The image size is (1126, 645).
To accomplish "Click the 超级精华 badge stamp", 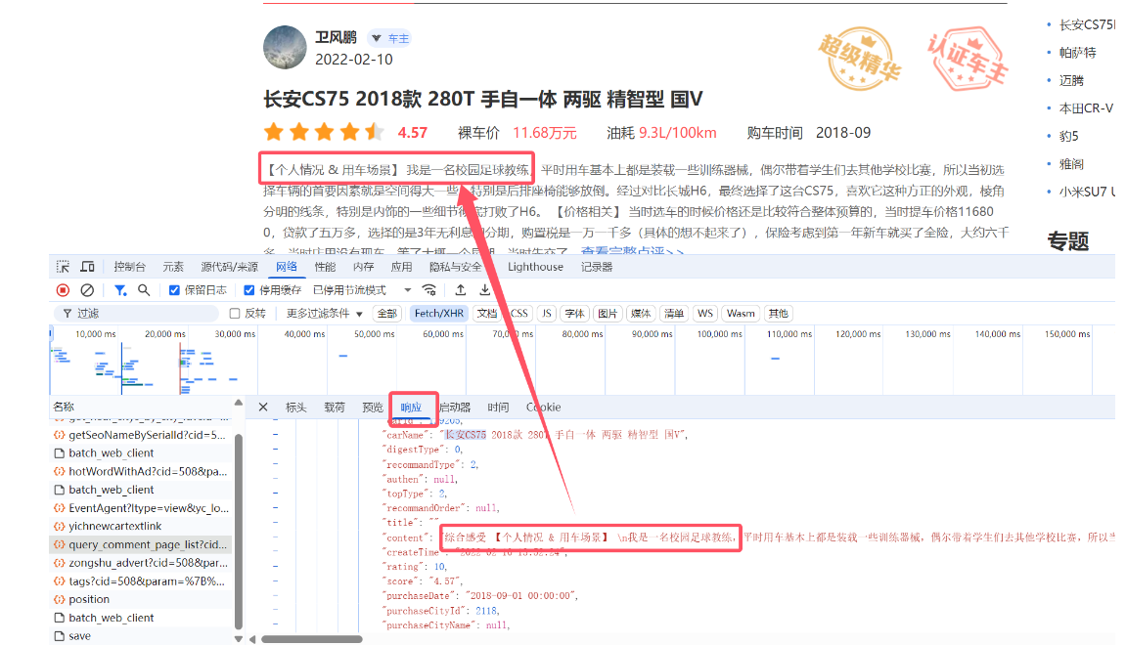I will click(860, 58).
